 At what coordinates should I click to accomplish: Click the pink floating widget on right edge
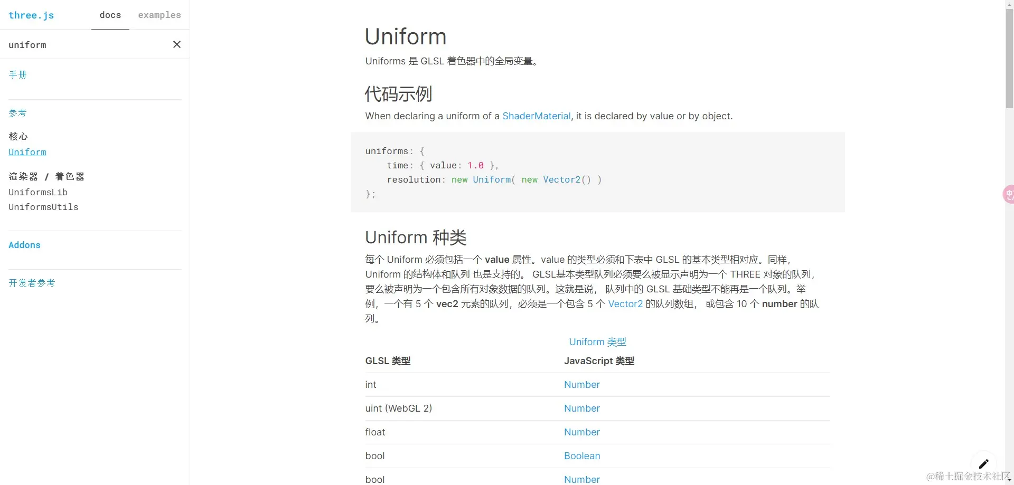pyautogui.click(x=1009, y=194)
